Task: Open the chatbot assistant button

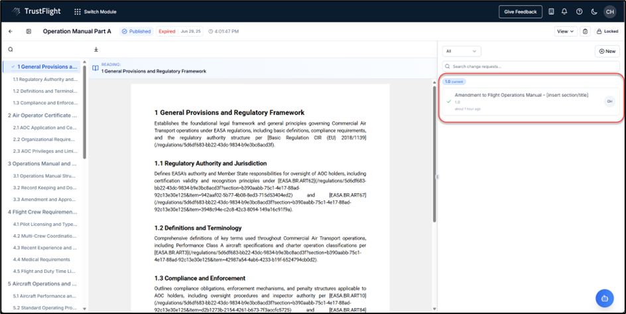Action: click(x=605, y=297)
